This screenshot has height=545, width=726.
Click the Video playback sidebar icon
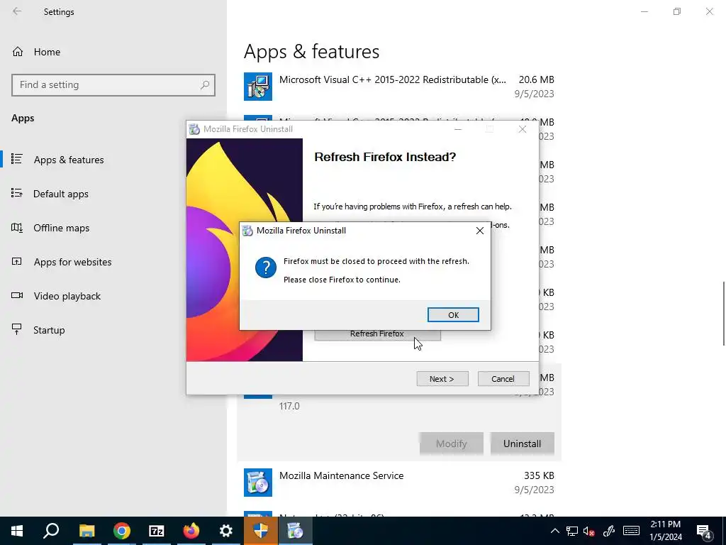(x=17, y=295)
